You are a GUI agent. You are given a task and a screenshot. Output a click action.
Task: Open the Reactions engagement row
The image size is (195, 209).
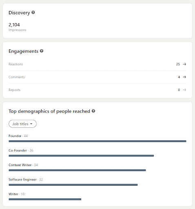coord(97,64)
